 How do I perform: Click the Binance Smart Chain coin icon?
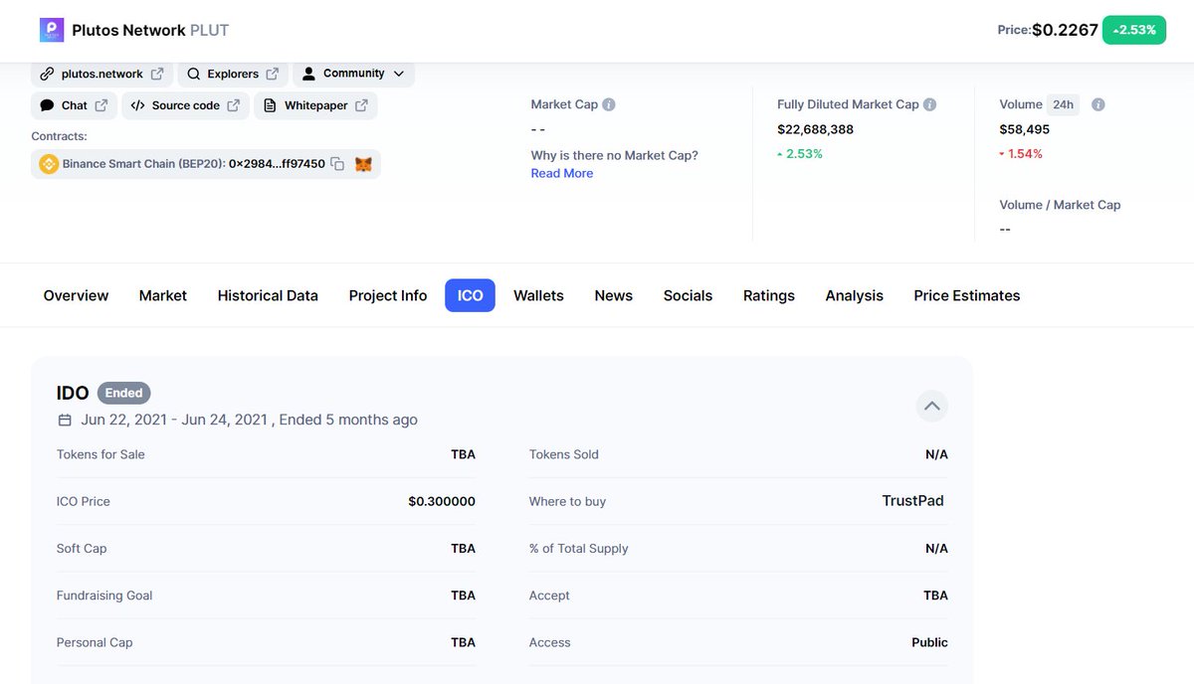tap(49, 164)
